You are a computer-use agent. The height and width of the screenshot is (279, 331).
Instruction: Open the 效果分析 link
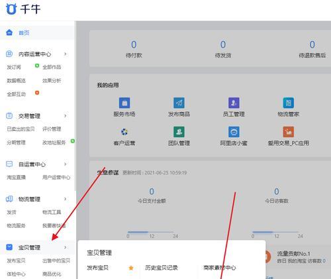coord(52,81)
